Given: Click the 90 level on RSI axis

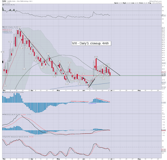Looking at the screenshot, I should [163, 7].
